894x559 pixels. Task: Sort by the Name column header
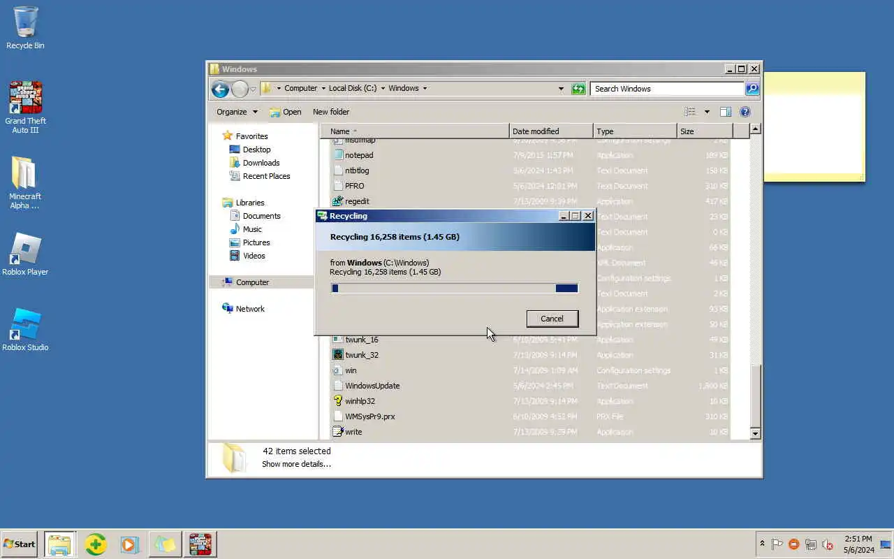415,131
